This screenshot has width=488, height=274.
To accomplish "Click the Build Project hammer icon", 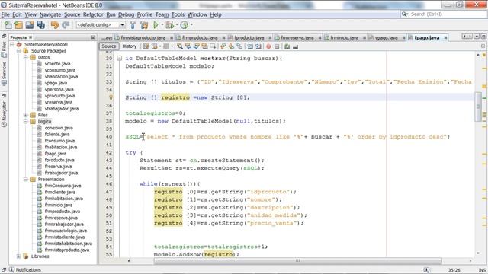I will [x=133, y=25].
